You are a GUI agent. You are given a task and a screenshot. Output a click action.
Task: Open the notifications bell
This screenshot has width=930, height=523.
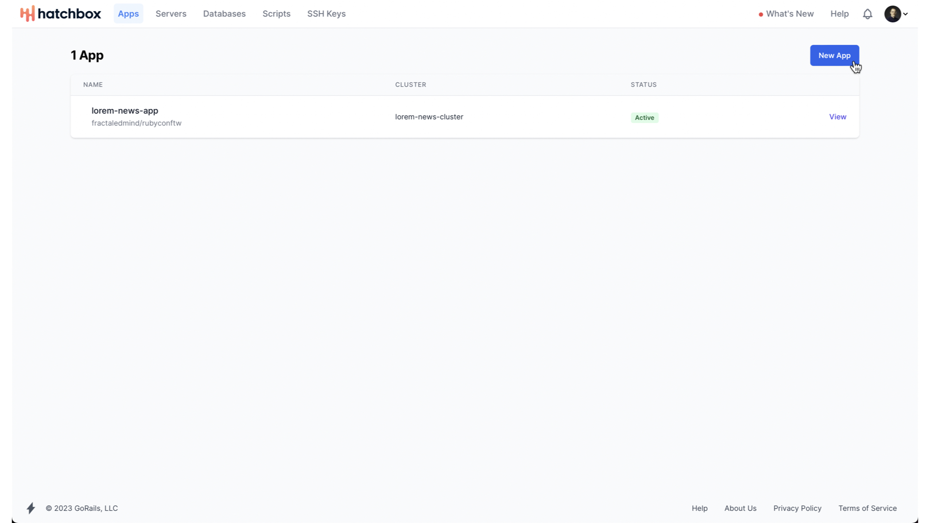point(868,14)
